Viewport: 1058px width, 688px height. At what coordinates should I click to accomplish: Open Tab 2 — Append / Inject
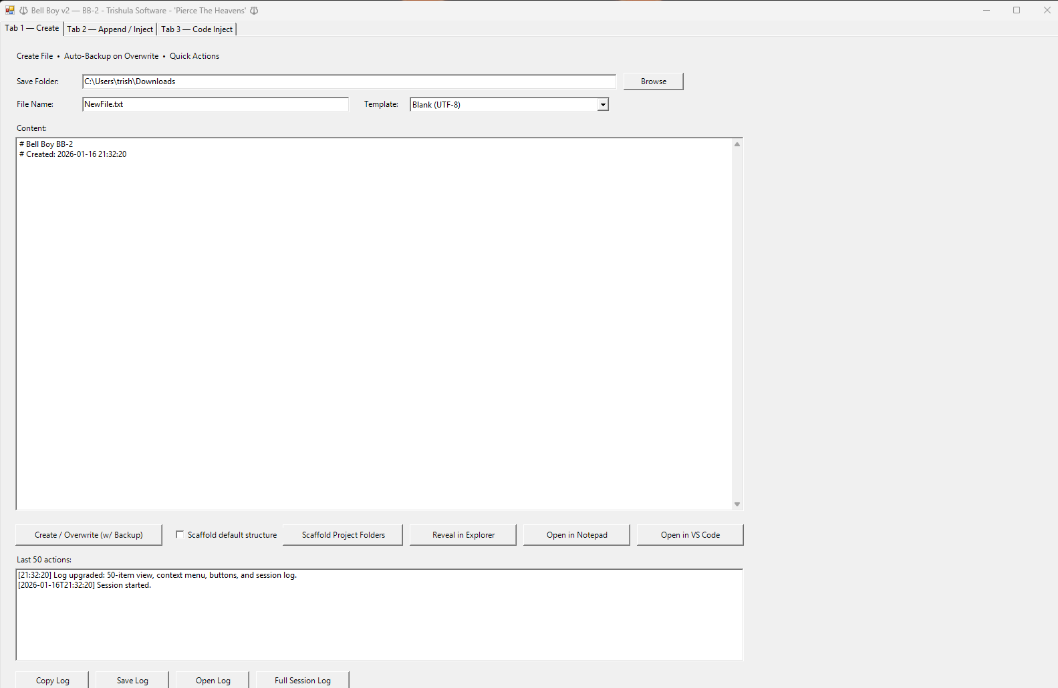[x=110, y=29]
